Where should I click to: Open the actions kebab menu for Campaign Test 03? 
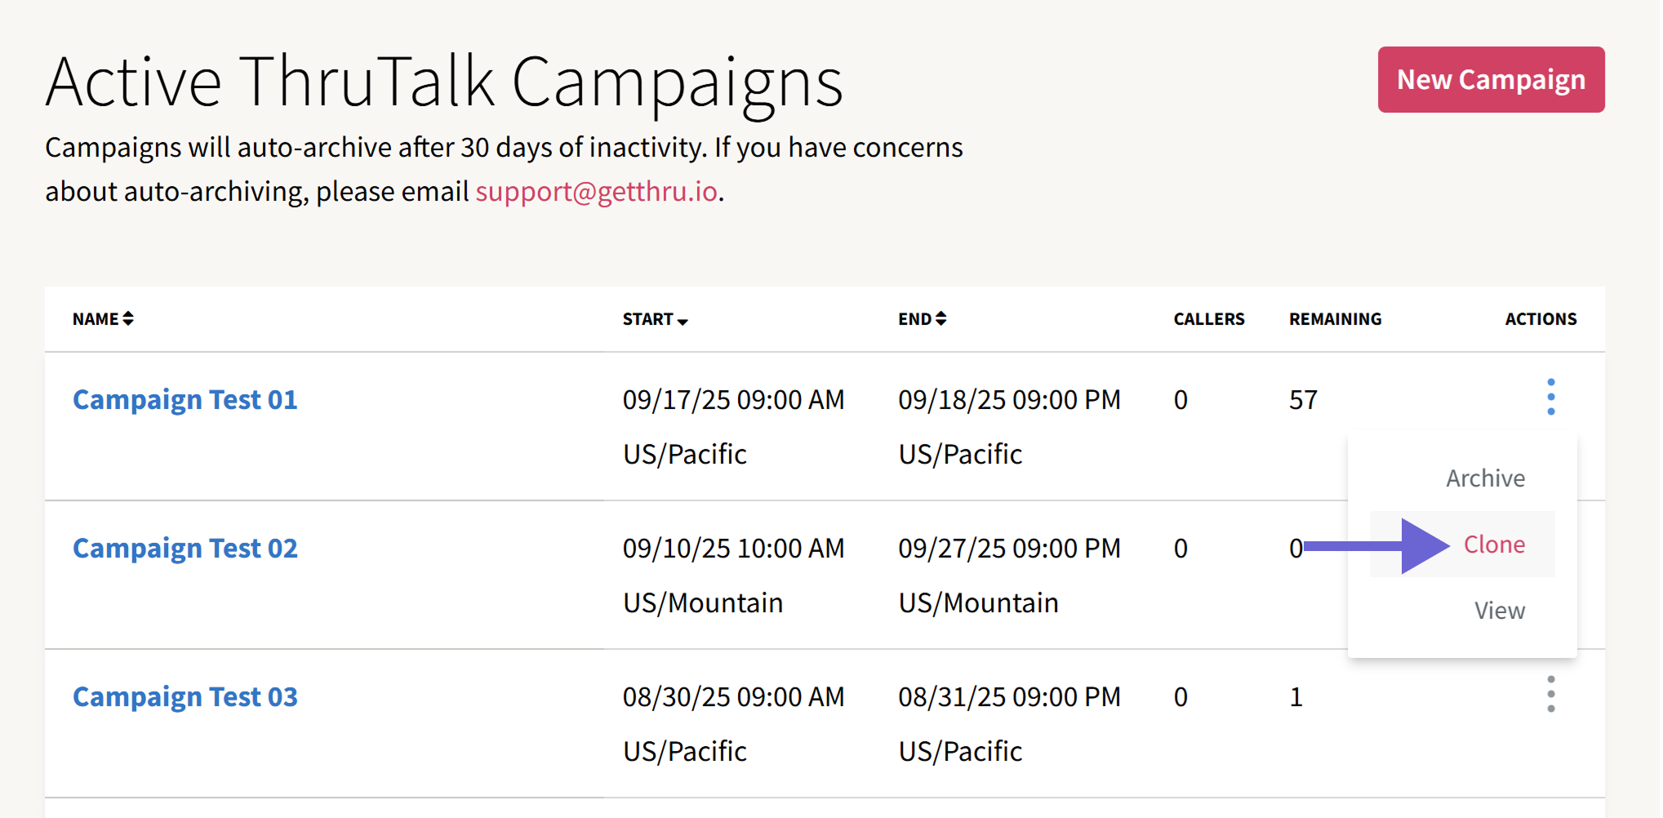[1550, 695]
